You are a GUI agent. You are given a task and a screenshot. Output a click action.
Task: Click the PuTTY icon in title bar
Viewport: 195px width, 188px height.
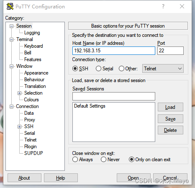tap(10, 6)
